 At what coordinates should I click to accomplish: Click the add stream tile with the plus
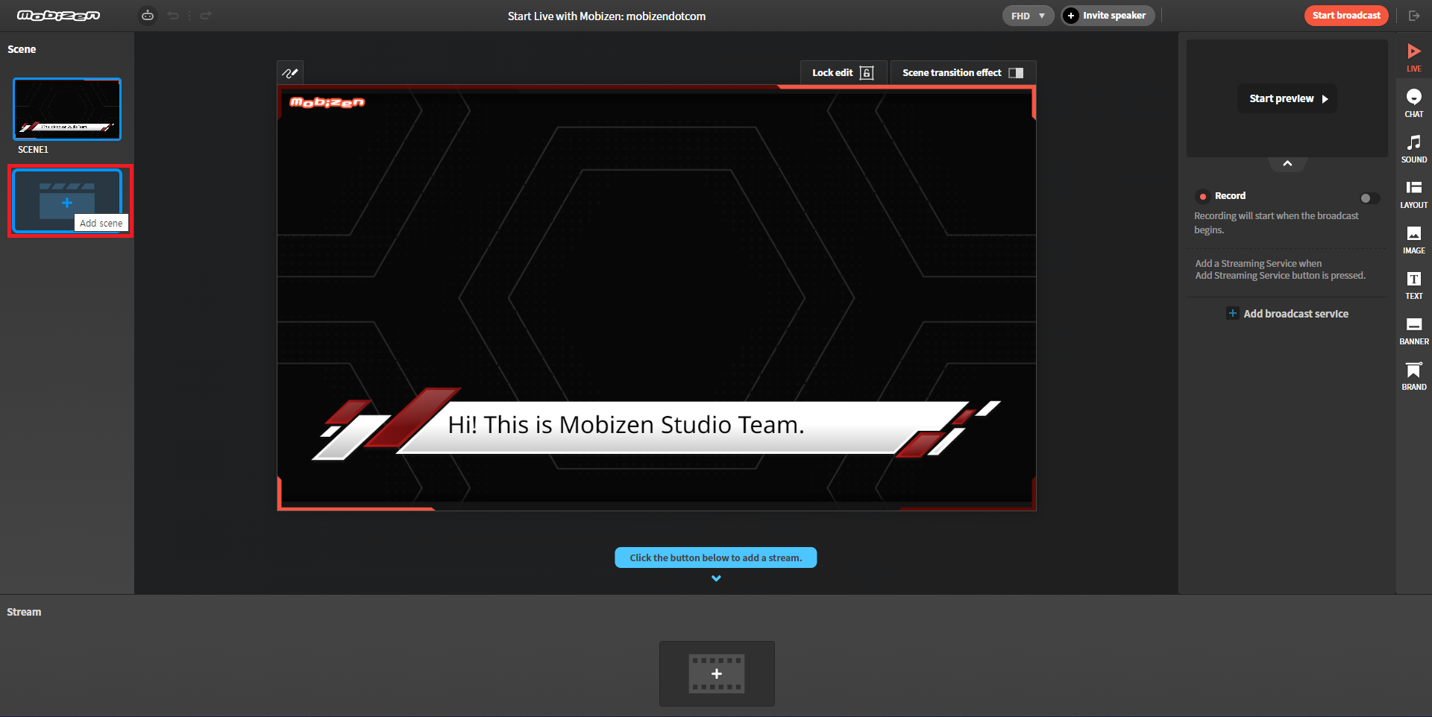(x=717, y=674)
